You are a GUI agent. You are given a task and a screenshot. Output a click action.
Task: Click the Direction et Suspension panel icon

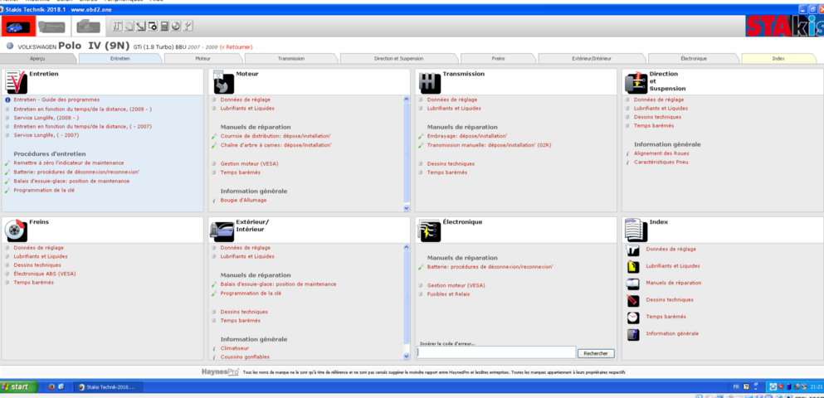tap(636, 82)
